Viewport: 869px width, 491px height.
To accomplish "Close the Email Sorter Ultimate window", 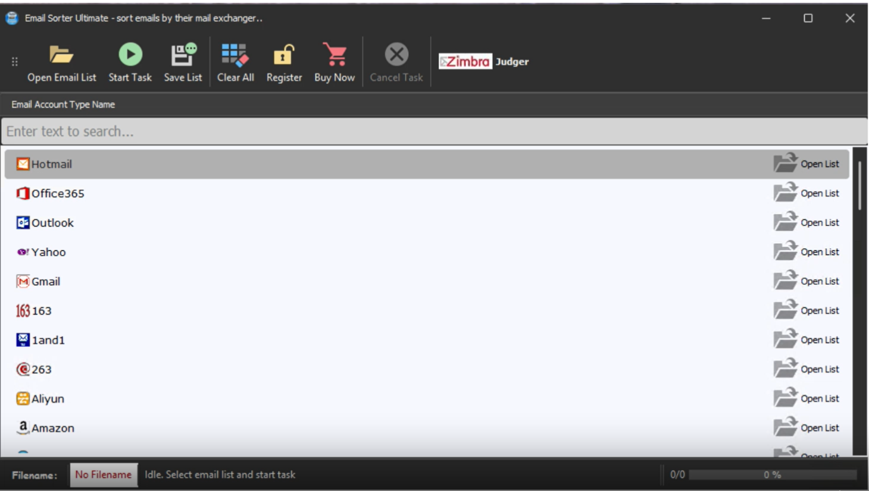I will click(850, 18).
